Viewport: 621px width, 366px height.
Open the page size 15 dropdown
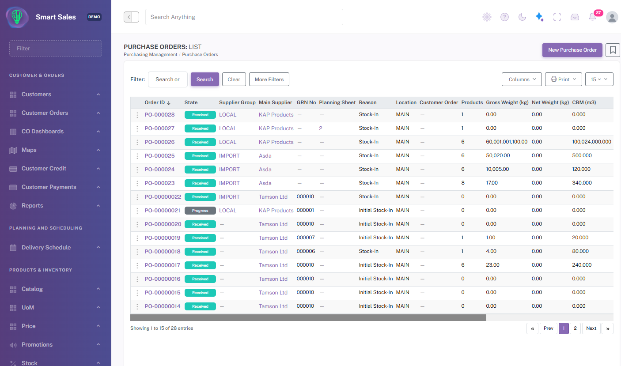599,79
